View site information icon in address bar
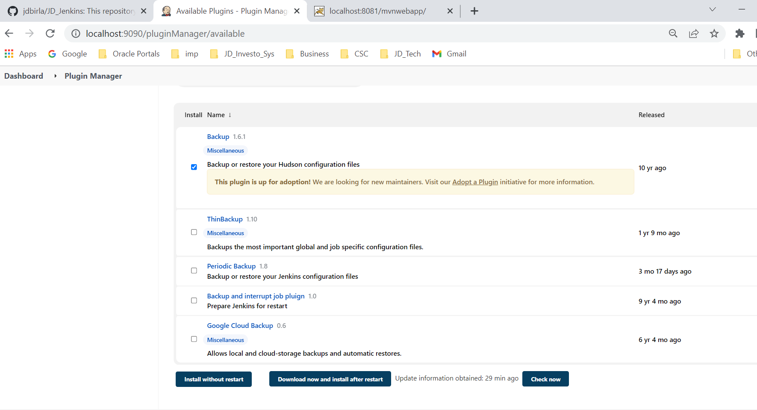The height and width of the screenshot is (410, 757). click(x=76, y=33)
